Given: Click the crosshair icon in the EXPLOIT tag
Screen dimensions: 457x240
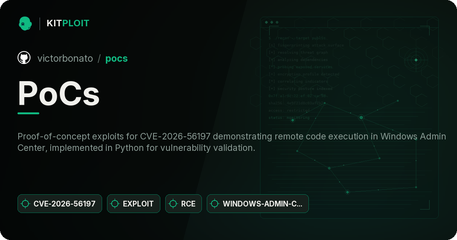Looking at the screenshot, I should 115,204.
